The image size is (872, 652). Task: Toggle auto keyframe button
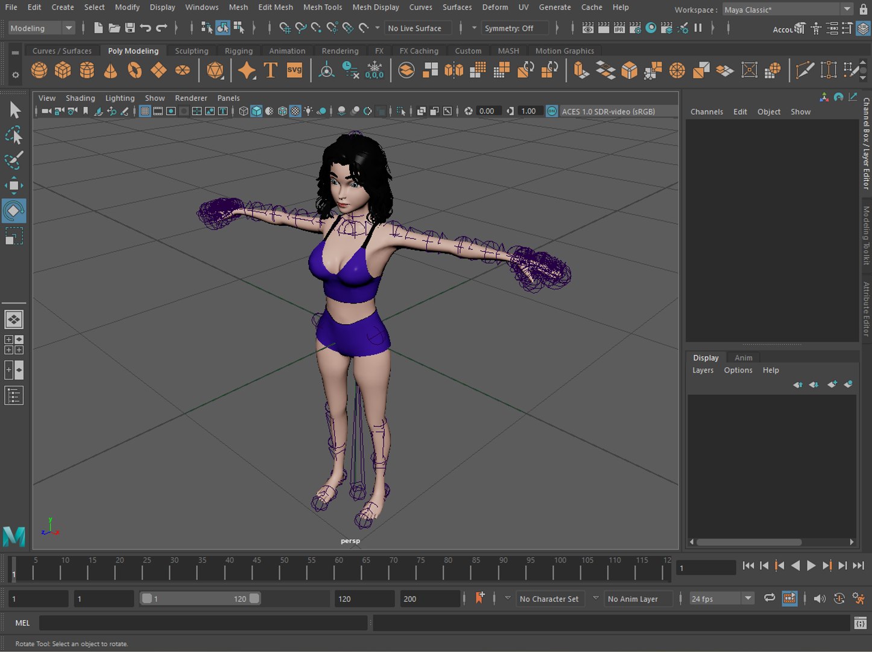click(839, 598)
